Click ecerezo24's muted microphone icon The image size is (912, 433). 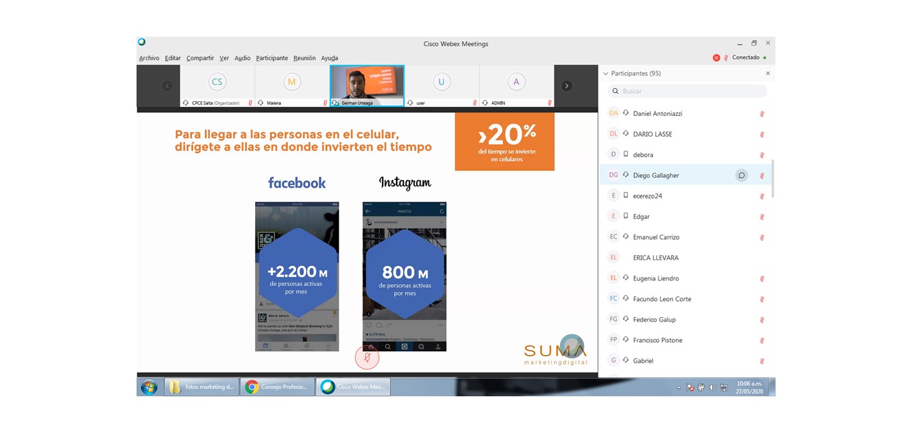click(762, 197)
